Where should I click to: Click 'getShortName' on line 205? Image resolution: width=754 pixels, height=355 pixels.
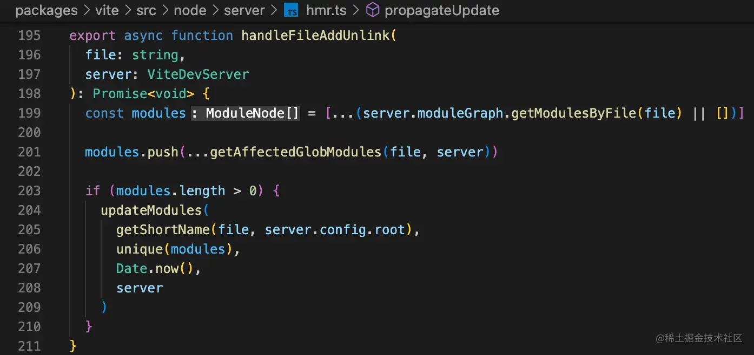(x=163, y=230)
